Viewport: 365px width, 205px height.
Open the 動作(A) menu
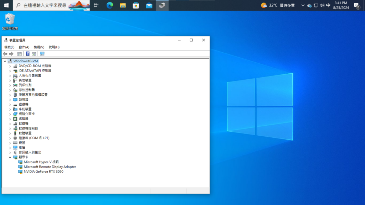[x=24, y=47]
